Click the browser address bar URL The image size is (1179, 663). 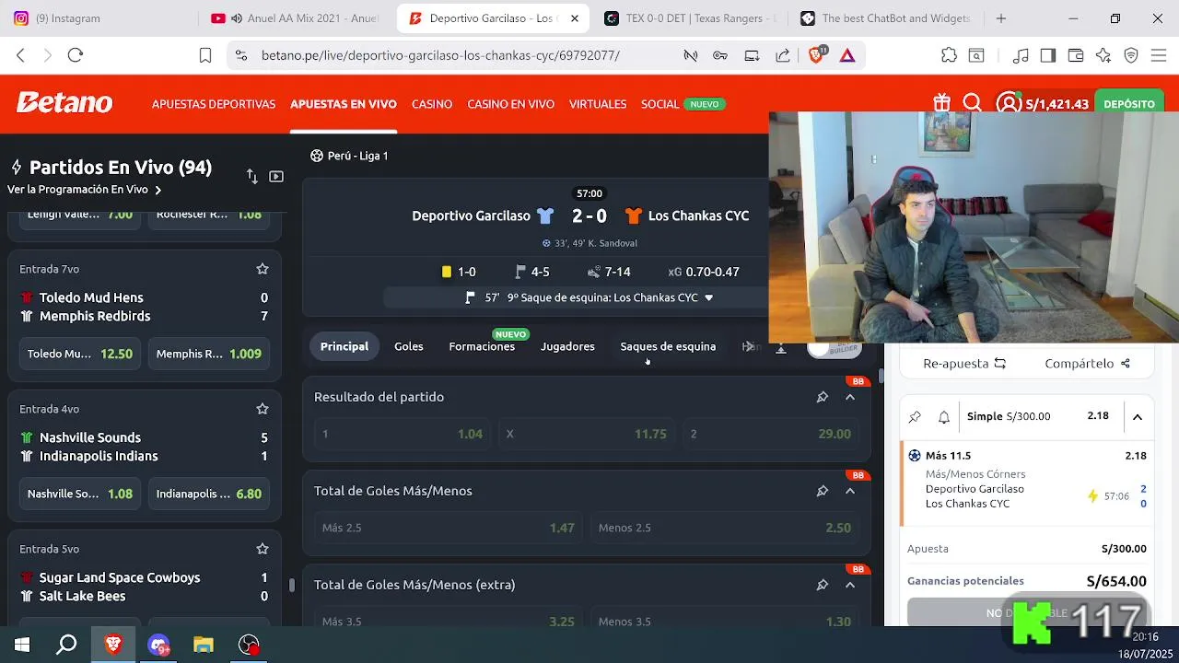click(440, 55)
